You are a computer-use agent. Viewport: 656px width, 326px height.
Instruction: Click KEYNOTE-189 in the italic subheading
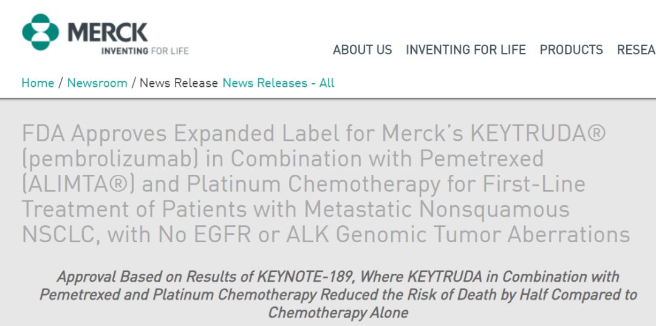[x=306, y=277]
